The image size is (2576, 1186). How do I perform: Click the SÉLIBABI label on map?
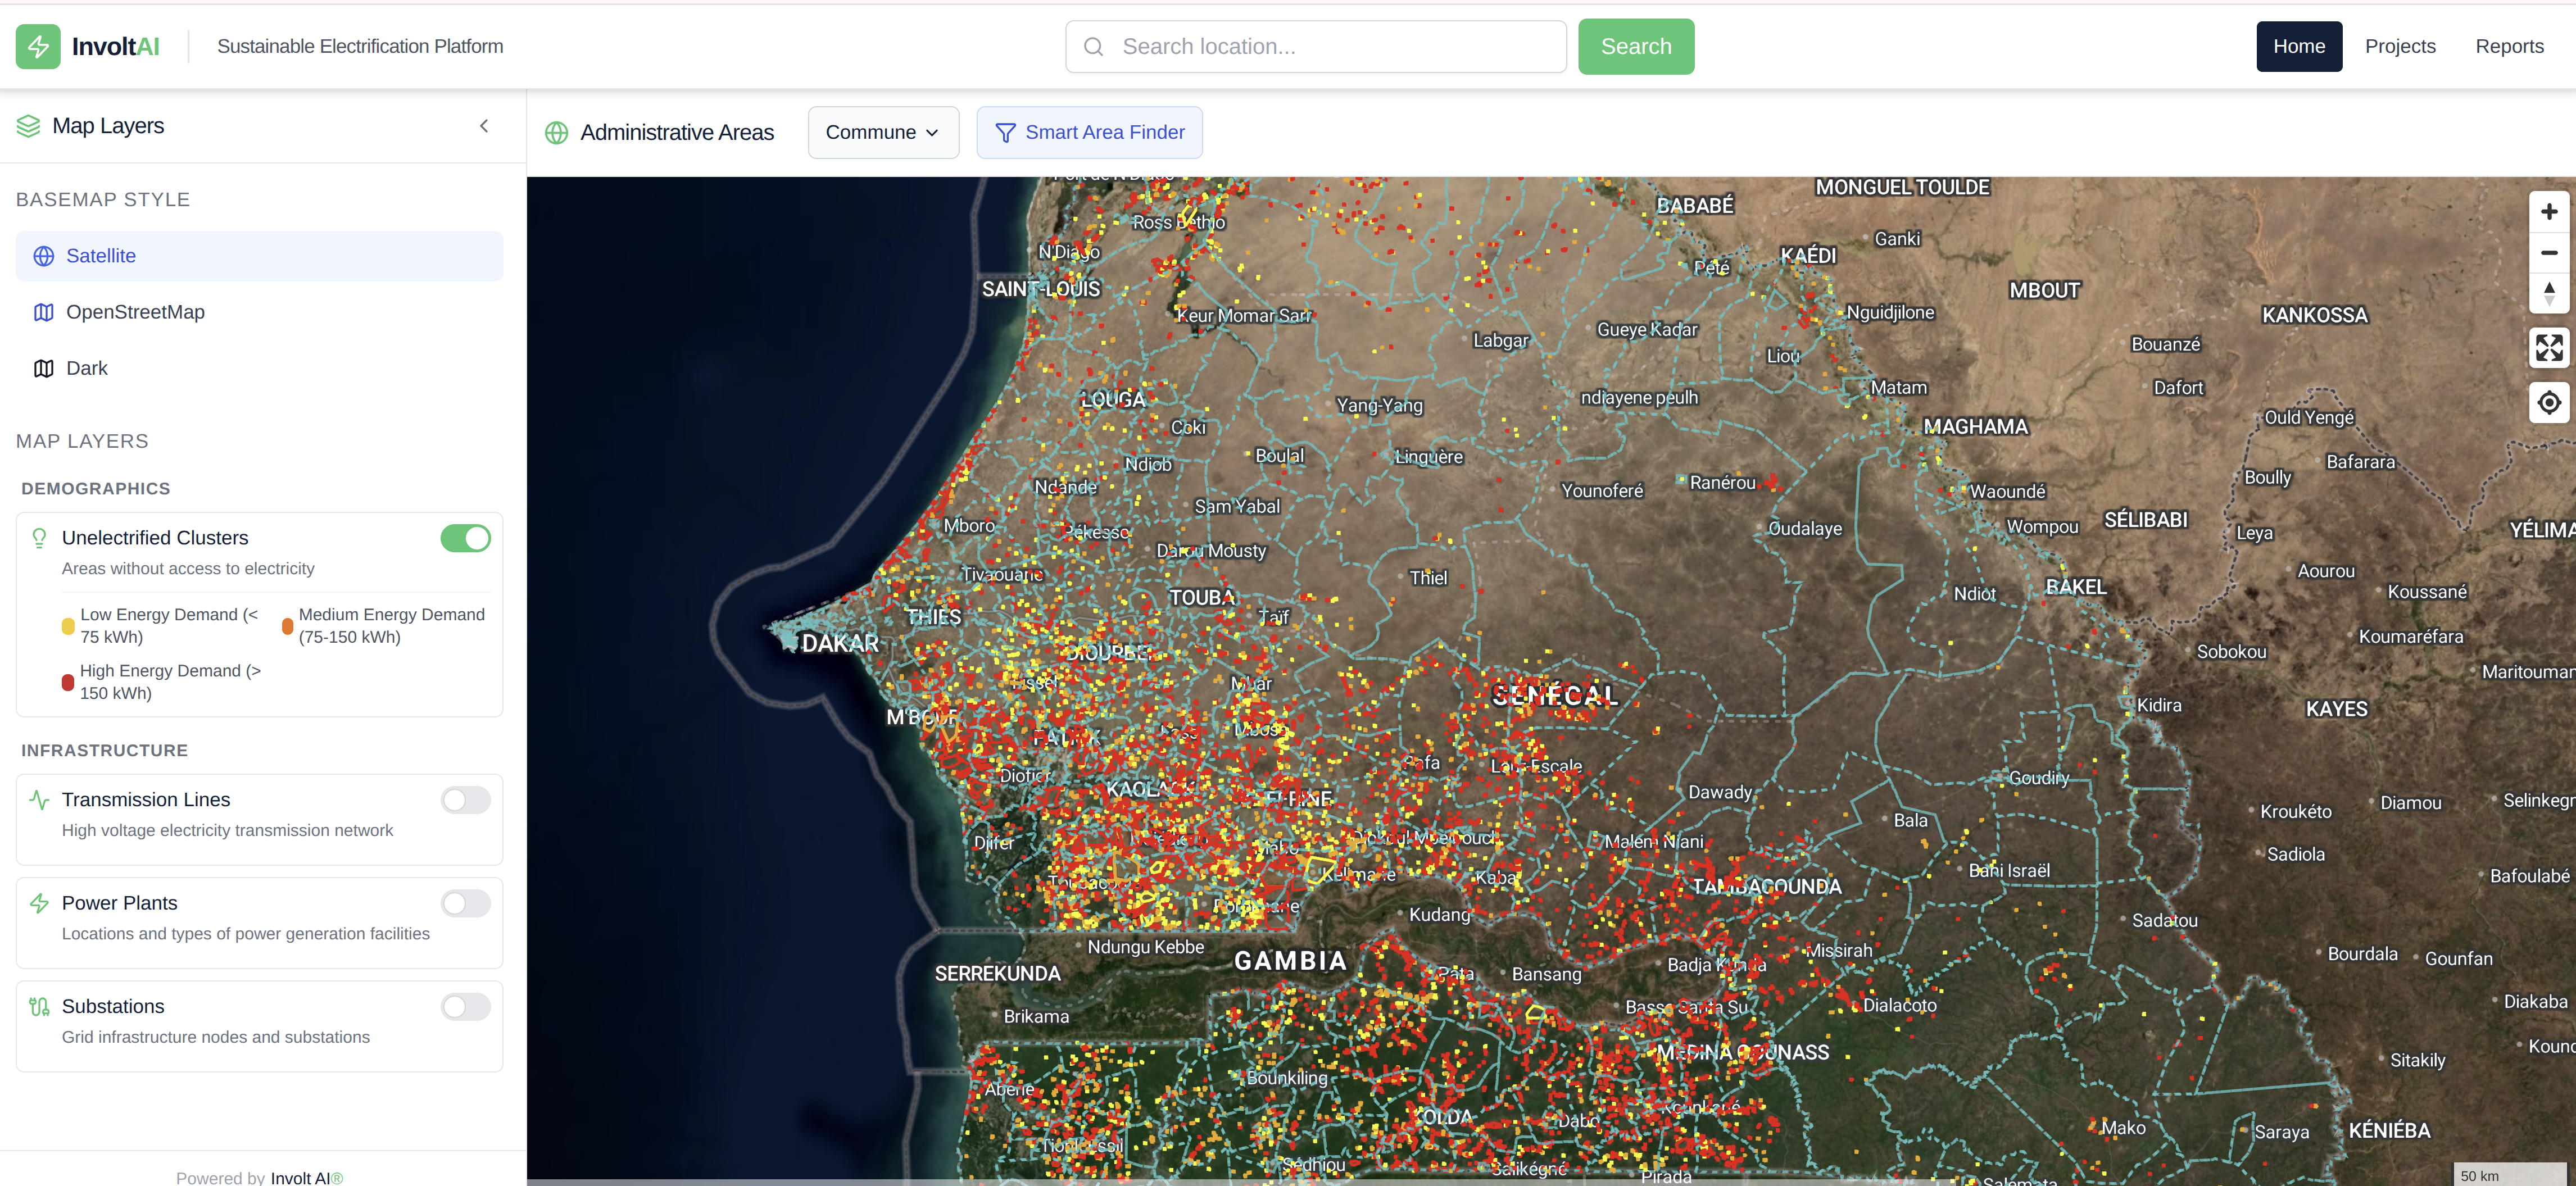point(2145,520)
